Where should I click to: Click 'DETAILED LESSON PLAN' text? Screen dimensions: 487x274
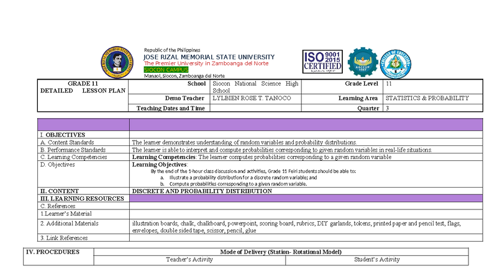coord(83,91)
